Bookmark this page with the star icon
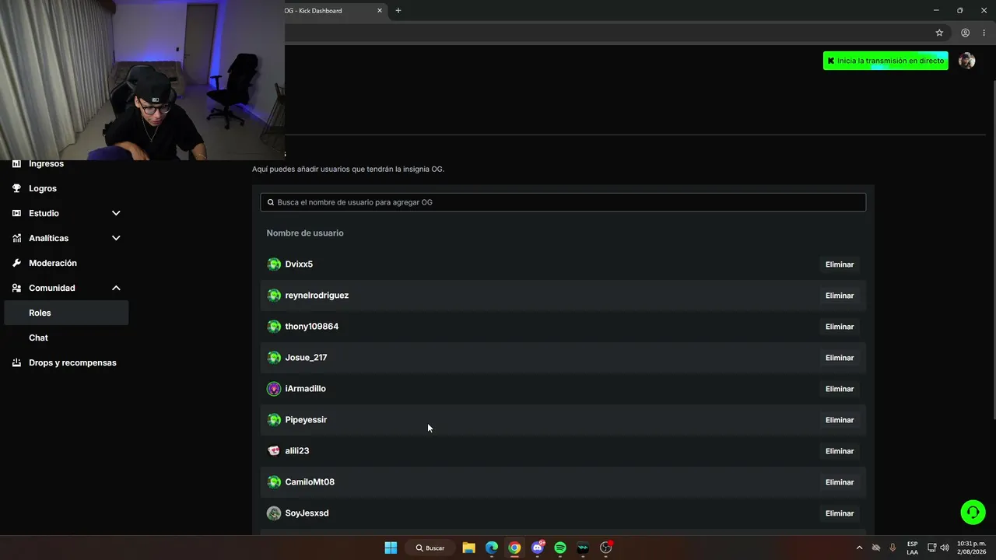The width and height of the screenshot is (996, 560). click(939, 33)
